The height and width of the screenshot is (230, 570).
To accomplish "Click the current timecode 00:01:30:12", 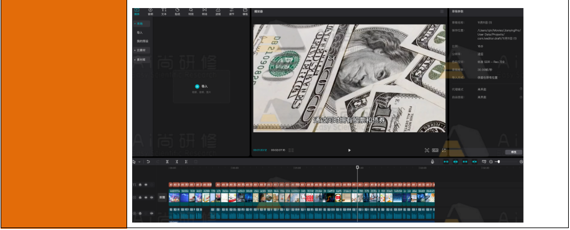I will pos(260,150).
